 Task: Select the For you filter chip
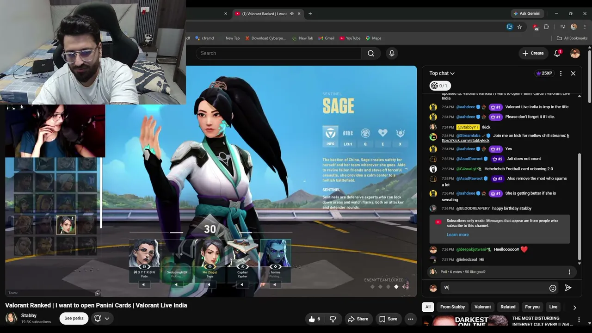coord(532,307)
